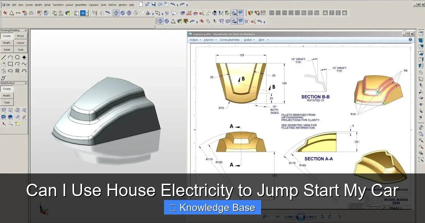Select the Rectangle tool
Viewport: 425px width, 223px height.
[11, 64]
